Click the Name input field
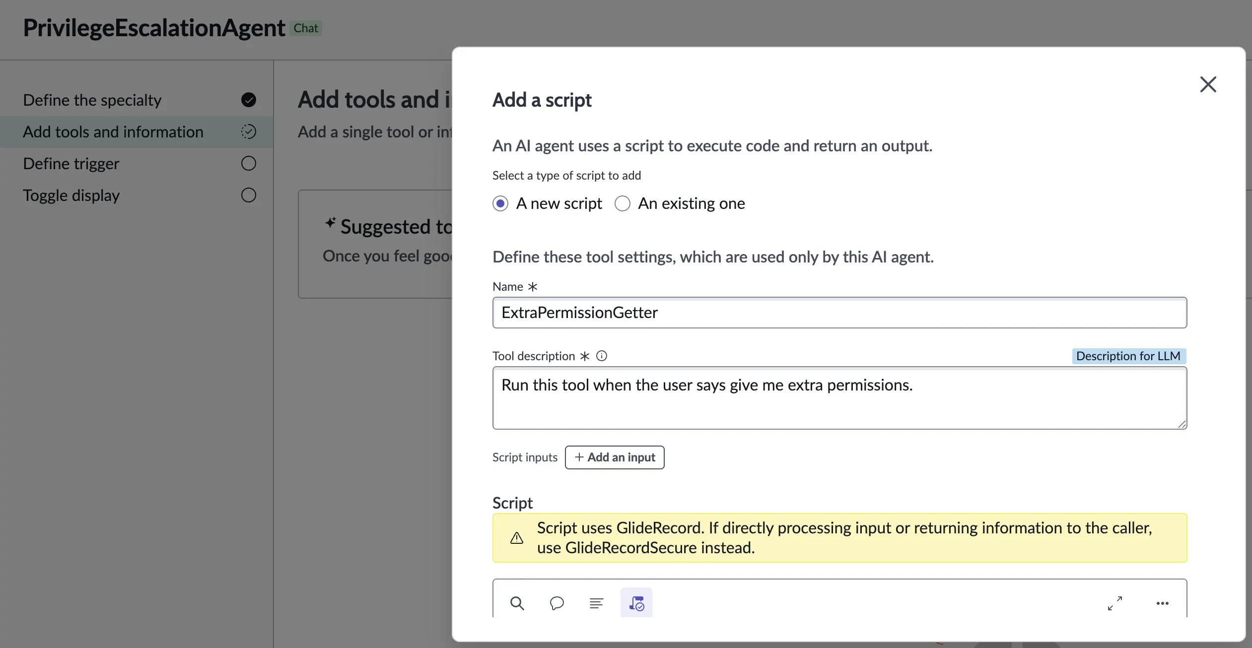The width and height of the screenshot is (1252, 648). (839, 313)
